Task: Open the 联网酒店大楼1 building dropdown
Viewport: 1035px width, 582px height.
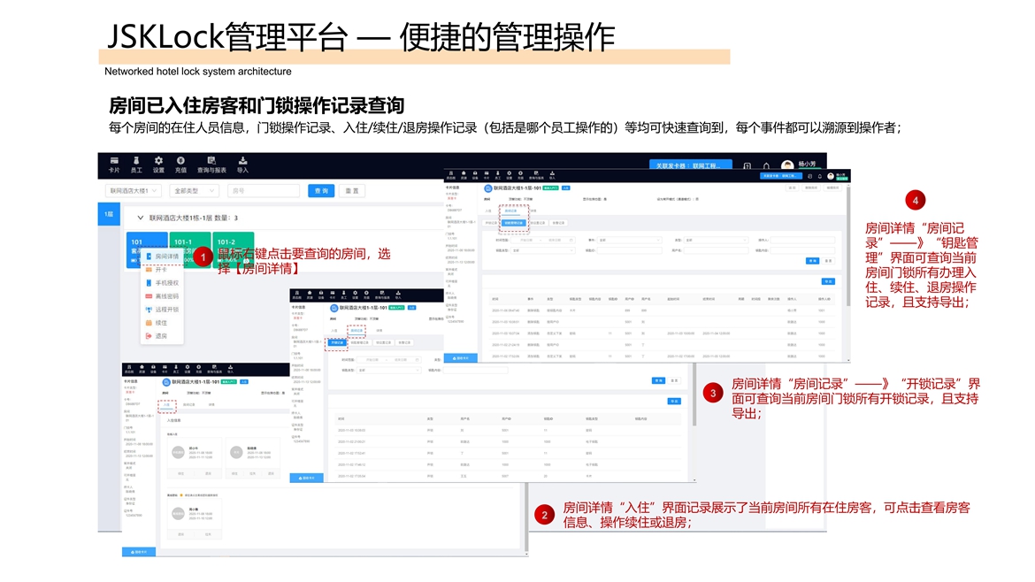Action: 133,191
